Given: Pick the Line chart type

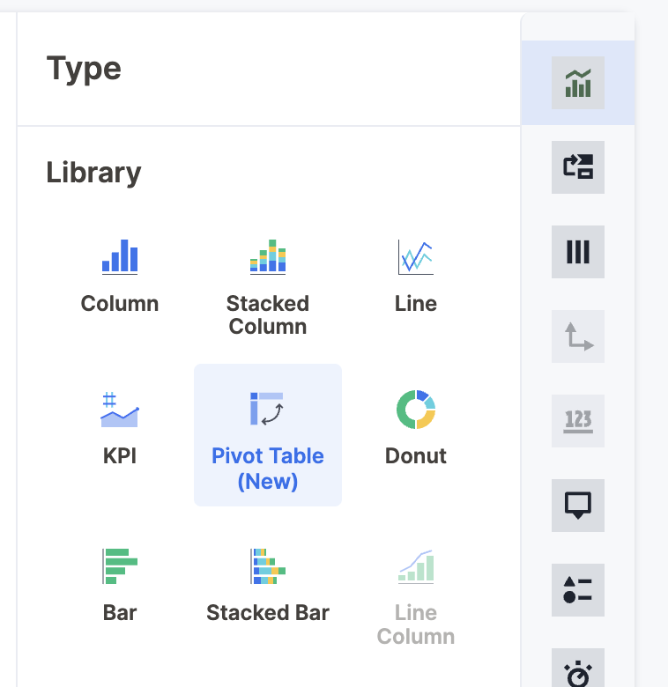Looking at the screenshot, I should 415,256.
